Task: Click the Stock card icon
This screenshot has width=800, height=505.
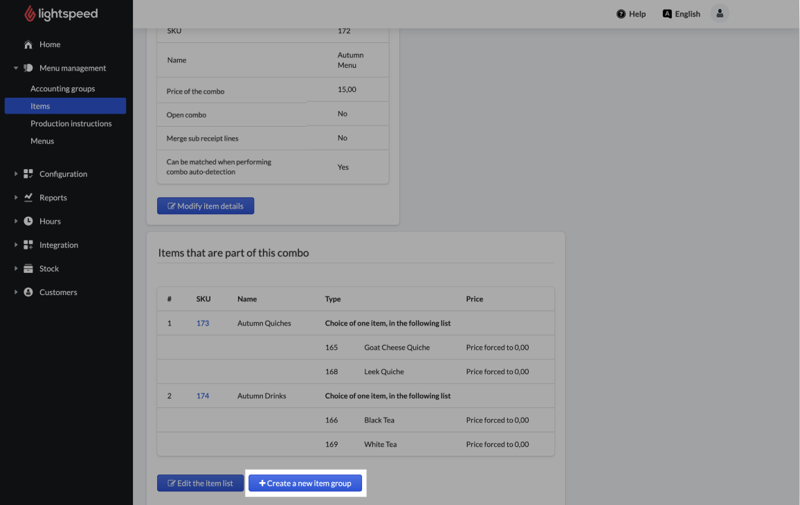Action: point(28,269)
